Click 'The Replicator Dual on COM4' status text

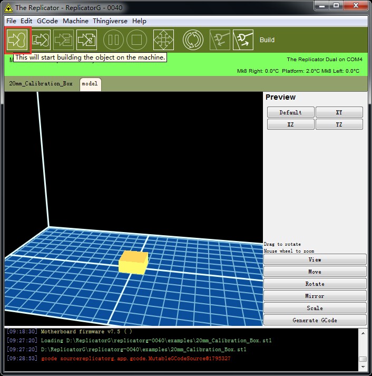pyautogui.click(x=325, y=60)
